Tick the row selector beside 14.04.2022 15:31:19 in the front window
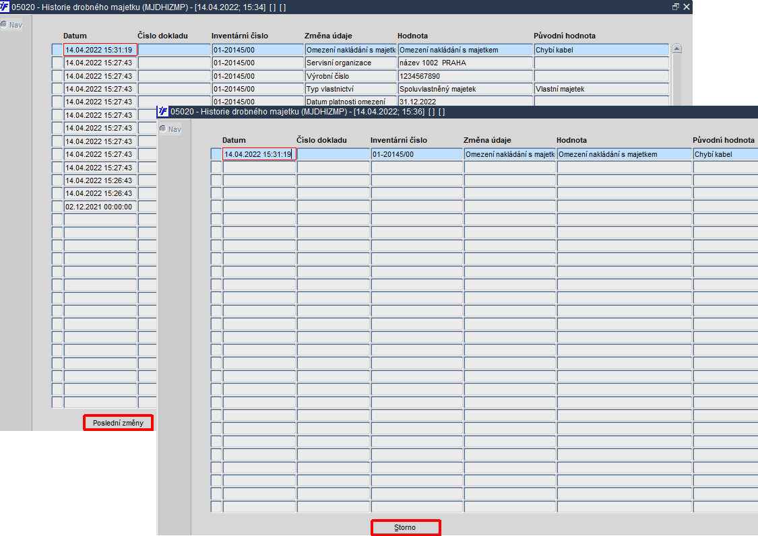Image resolution: width=758 pixels, height=536 pixels. click(x=216, y=154)
